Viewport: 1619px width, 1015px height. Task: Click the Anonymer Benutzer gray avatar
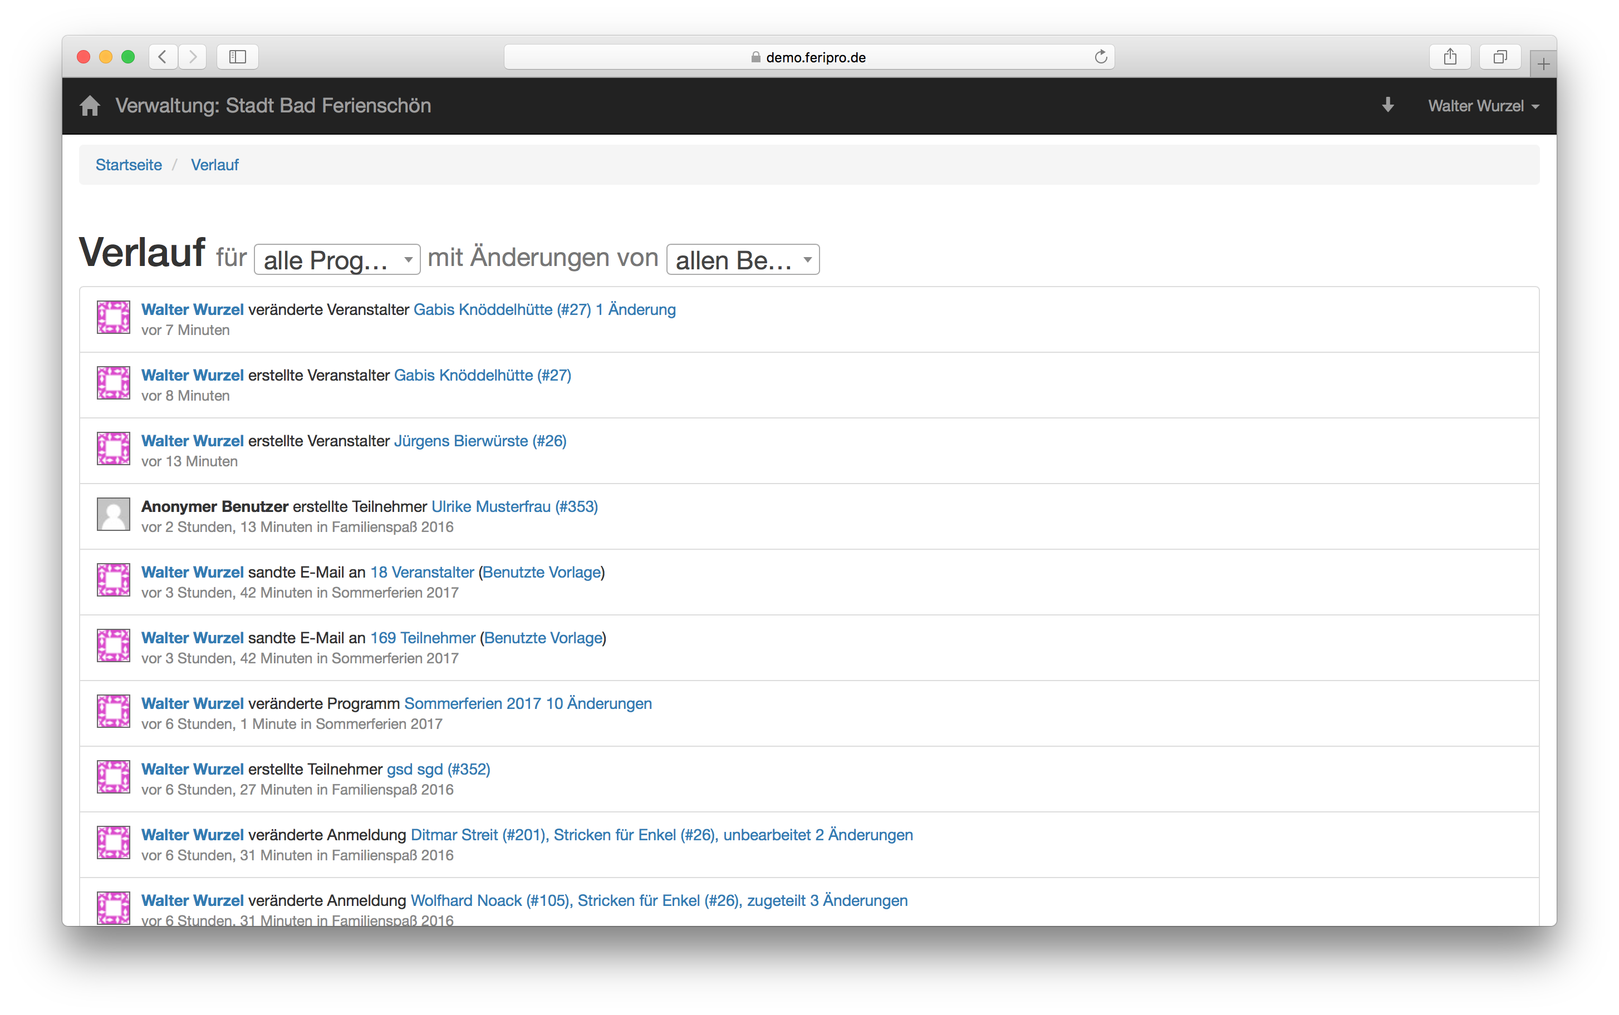114,514
